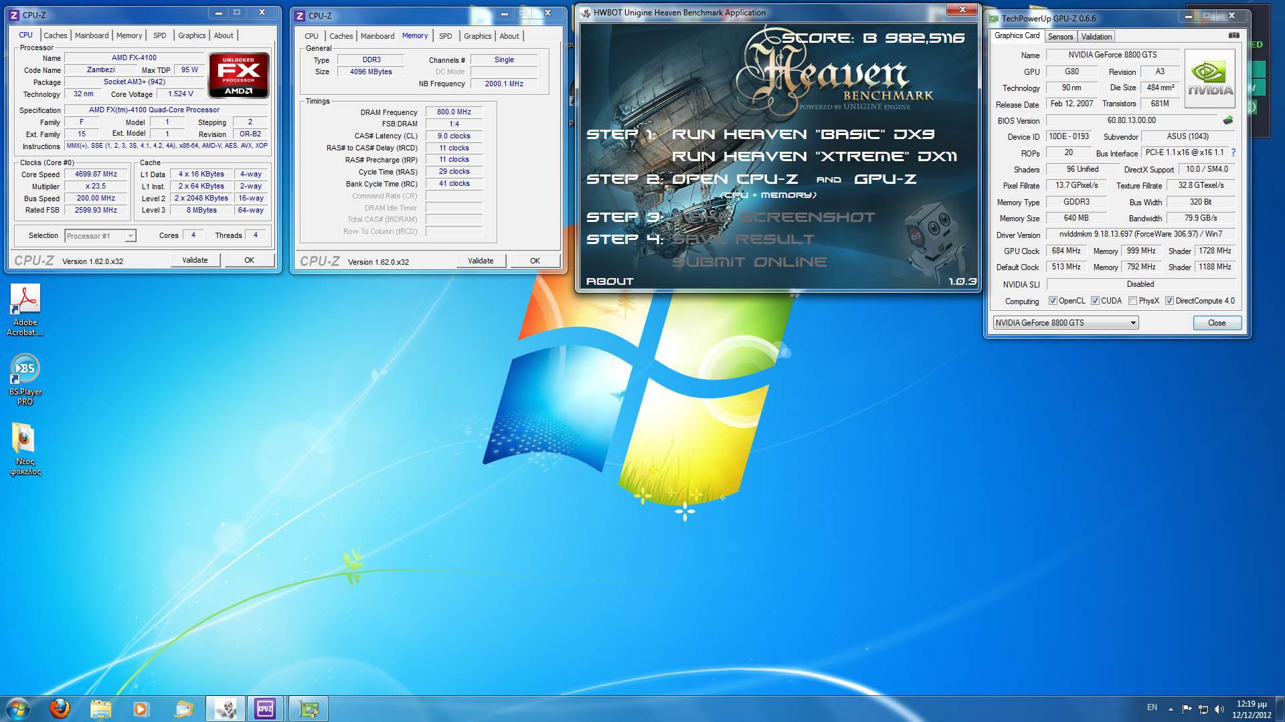The width and height of the screenshot is (1285, 722).
Task: Click the Heaven Benchmark title bar icon
Action: pyautogui.click(x=586, y=13)
